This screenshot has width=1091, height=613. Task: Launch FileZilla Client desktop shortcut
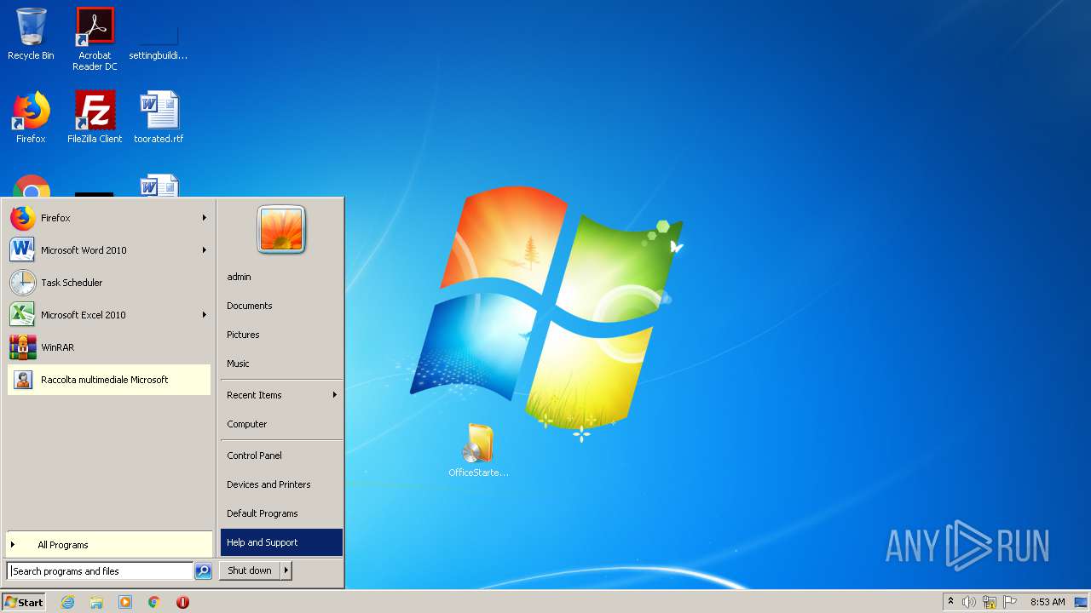point(95,117)
